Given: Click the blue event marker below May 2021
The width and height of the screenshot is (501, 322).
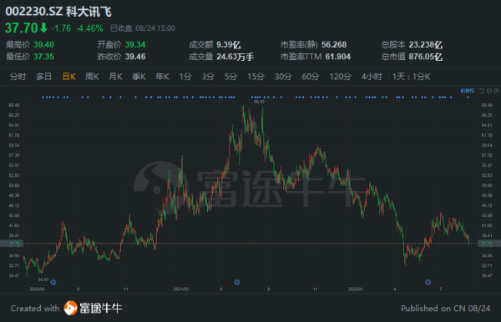Looking at the screenshot, I should [x=237, y=282].
